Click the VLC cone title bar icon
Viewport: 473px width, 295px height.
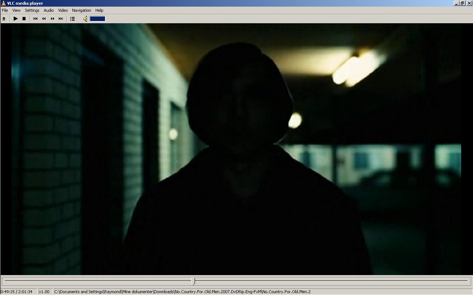tap(3, 3)
